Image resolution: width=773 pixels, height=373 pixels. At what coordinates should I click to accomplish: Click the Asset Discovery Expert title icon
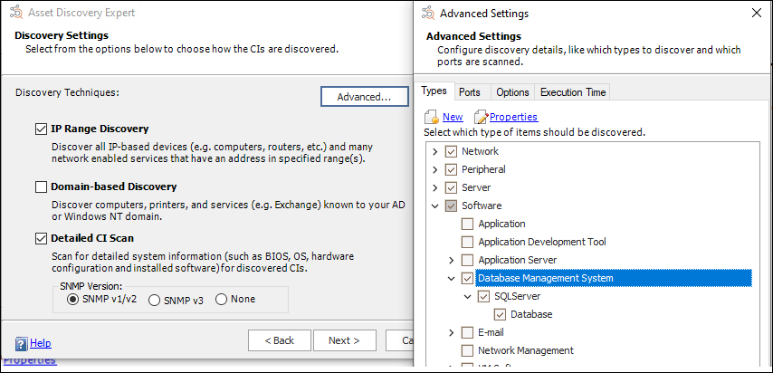point(14,14)
